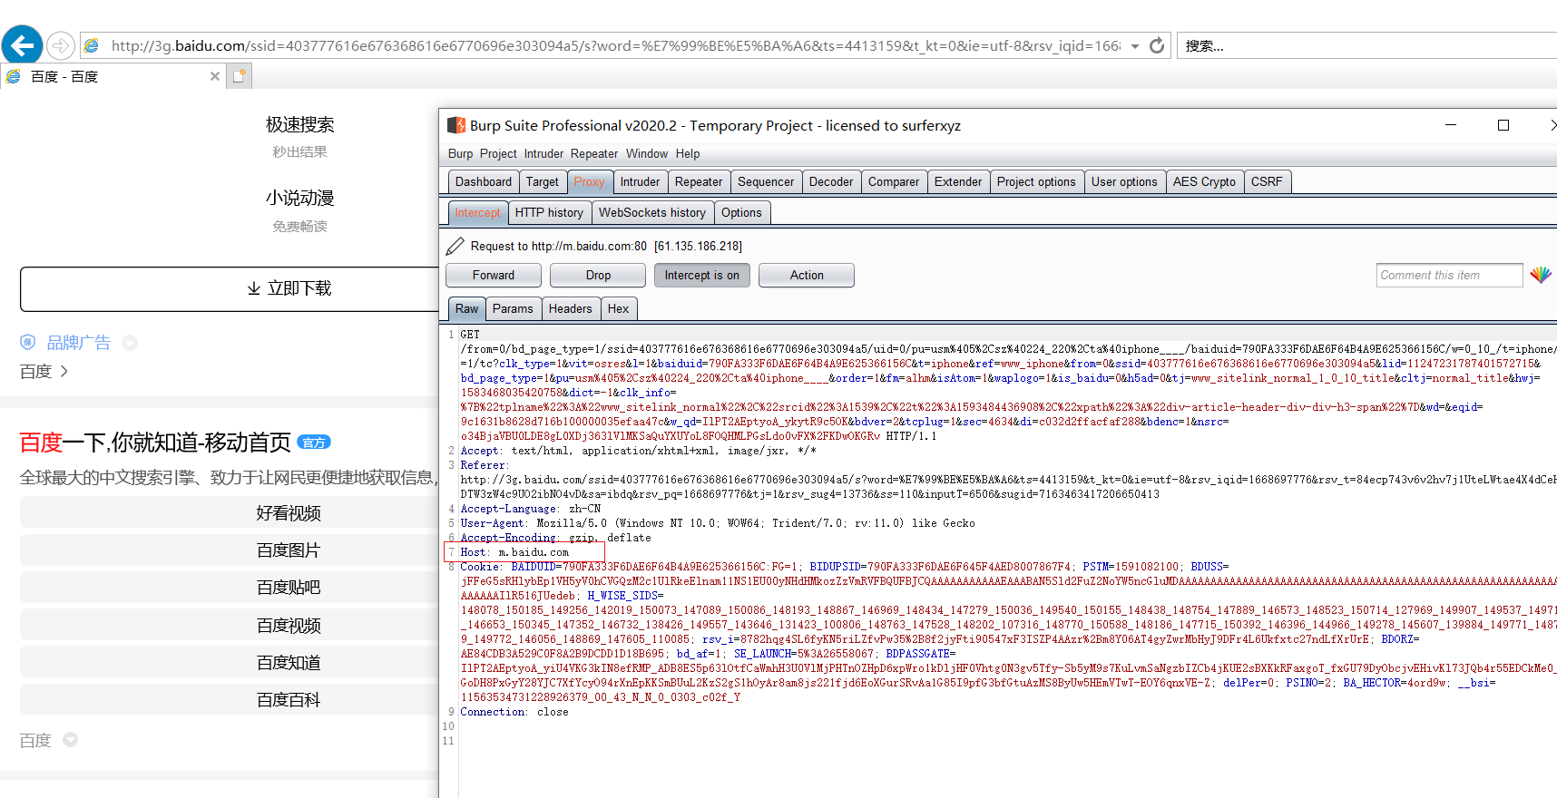Image resolution: width=1557 pixels, height=798 pixels.
Task: Switch to the Headers view tab
Action: point(570,309)
